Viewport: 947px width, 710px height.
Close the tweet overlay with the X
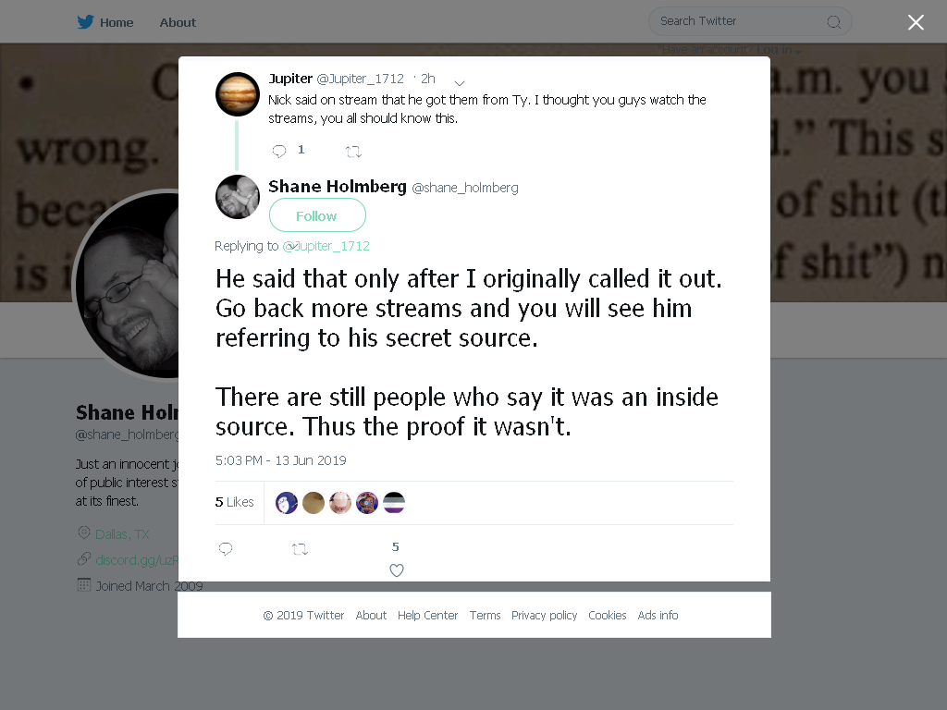(916, 22)
